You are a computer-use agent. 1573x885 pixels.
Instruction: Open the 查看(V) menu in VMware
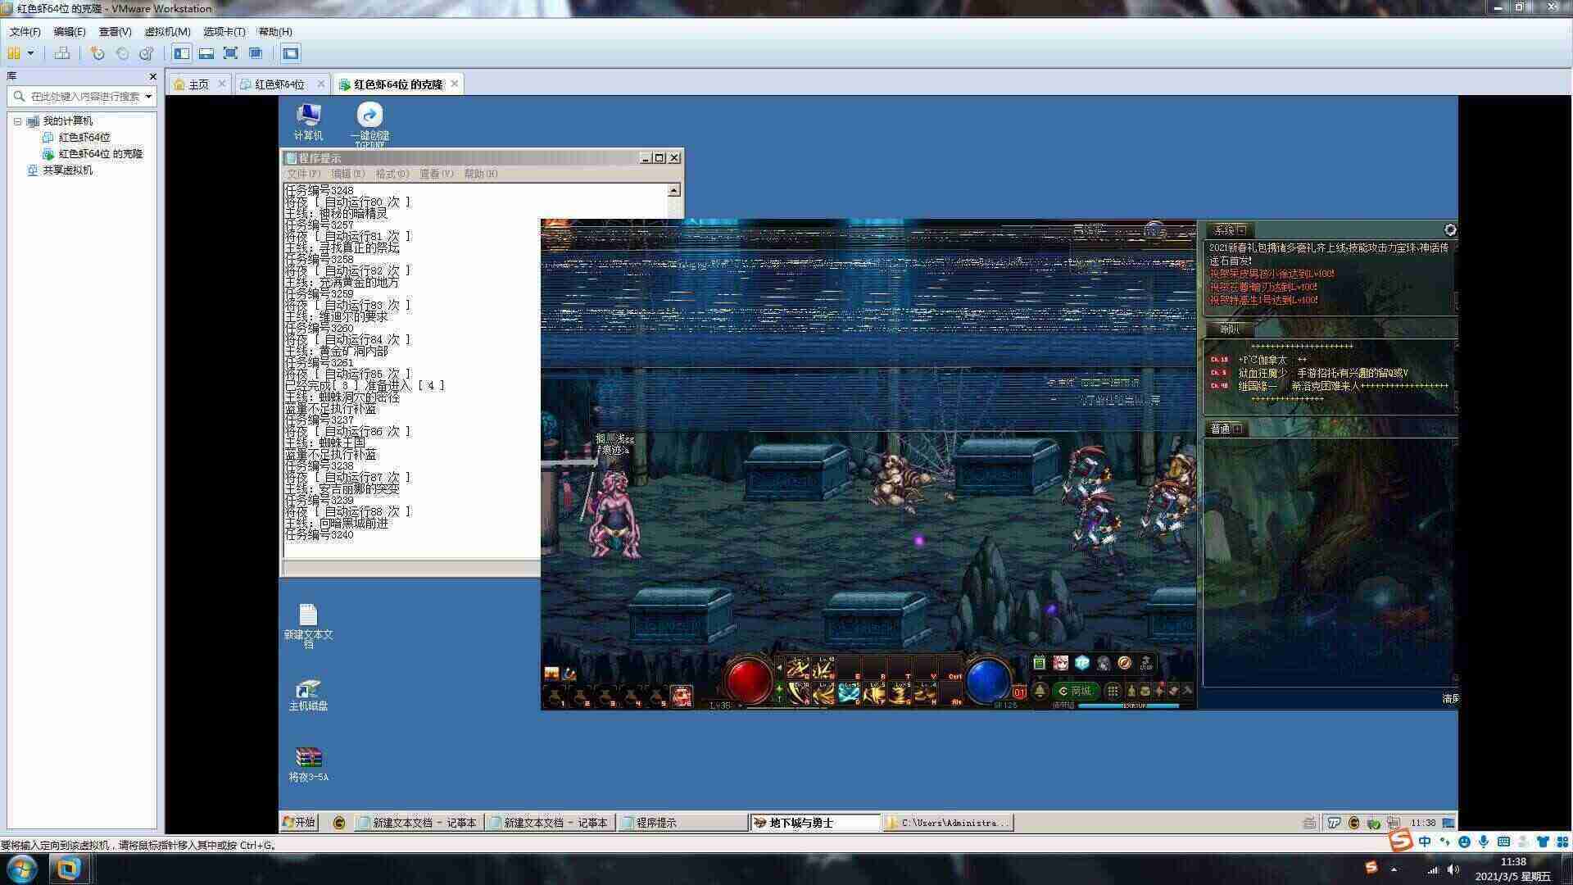[115, 31]
